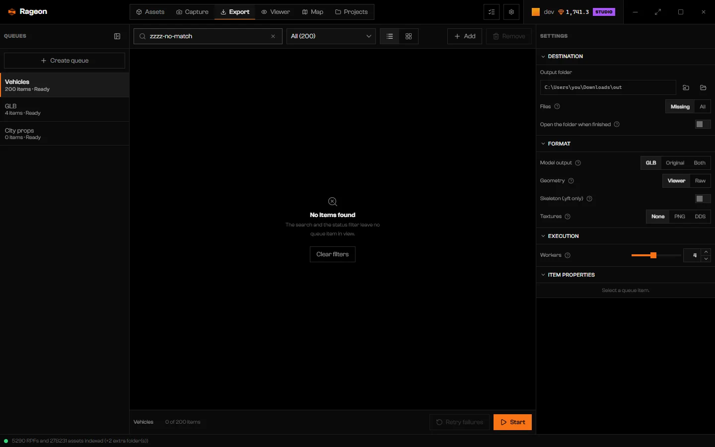Open the Projects tab
The image size is (715, 447).
pyautogui.click(x=352, y=12)
